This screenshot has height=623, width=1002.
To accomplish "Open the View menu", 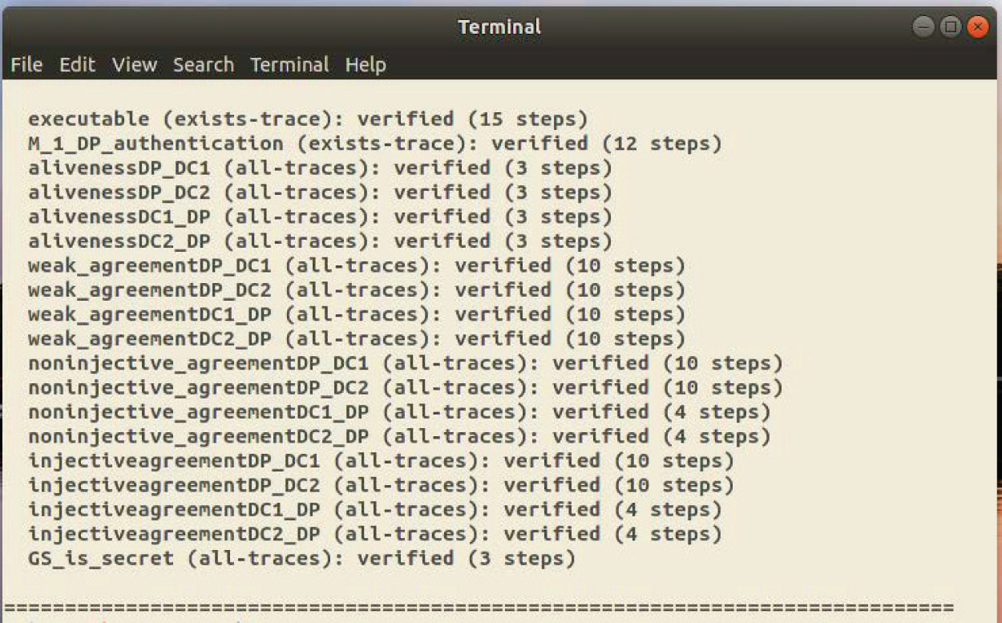I will click(x=134, y=65).
